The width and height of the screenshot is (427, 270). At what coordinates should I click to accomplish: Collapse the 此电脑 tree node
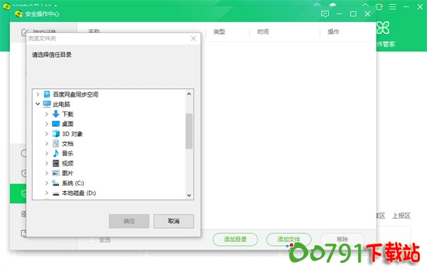pos(38,104)
